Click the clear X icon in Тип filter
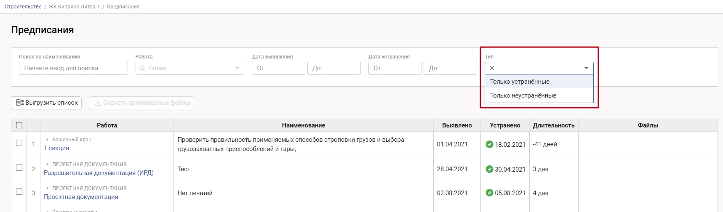 (x=492, y=68)
